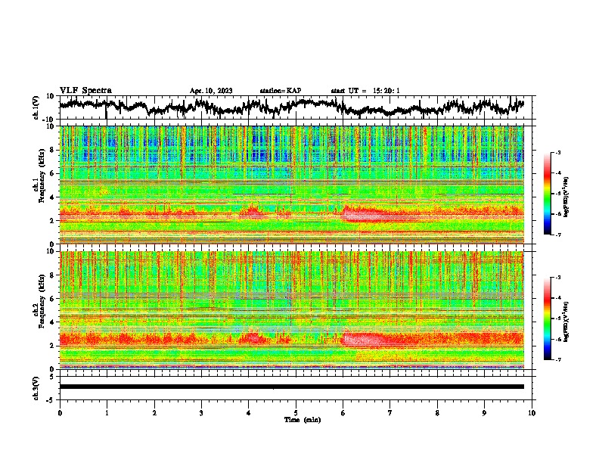Click the '6' frequency tick on ch.2 spectrogram
This screenshot has height=463, width=599.
coord(52,298)
